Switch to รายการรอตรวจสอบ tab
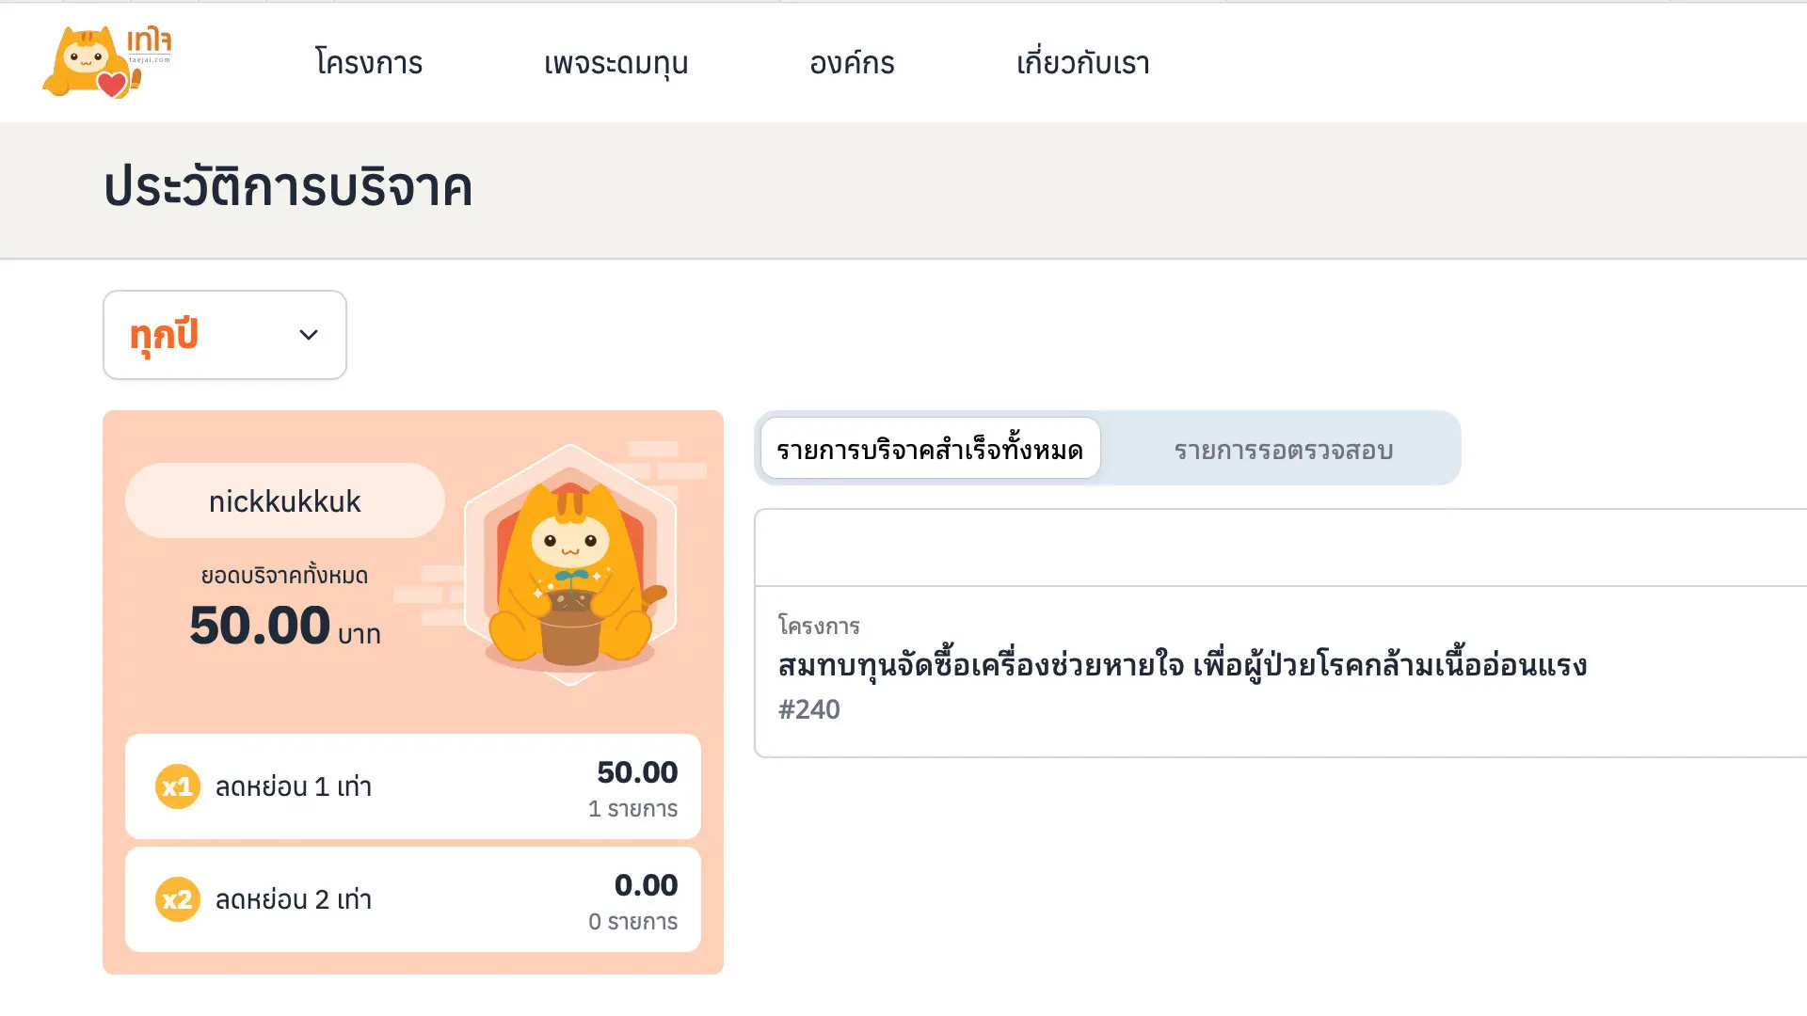Viewport: 1807px width, 1016px height. point(1283,450)
